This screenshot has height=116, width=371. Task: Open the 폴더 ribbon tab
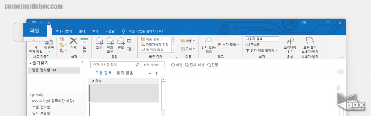82,31
